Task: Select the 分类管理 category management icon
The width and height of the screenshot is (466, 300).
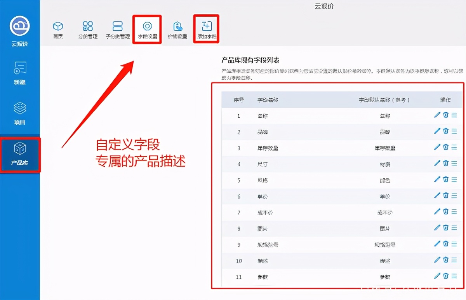Action: click(x=87, y=29)
